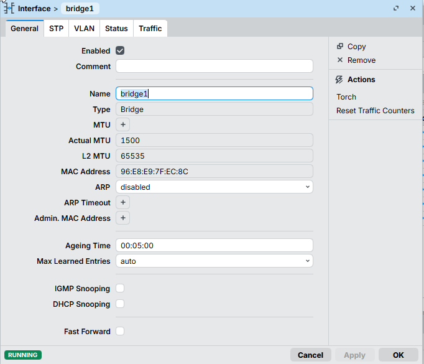Uncheck the Enabled checkbox
The width and height of the screenshot is (424, 364).
(x=120, y=50)
